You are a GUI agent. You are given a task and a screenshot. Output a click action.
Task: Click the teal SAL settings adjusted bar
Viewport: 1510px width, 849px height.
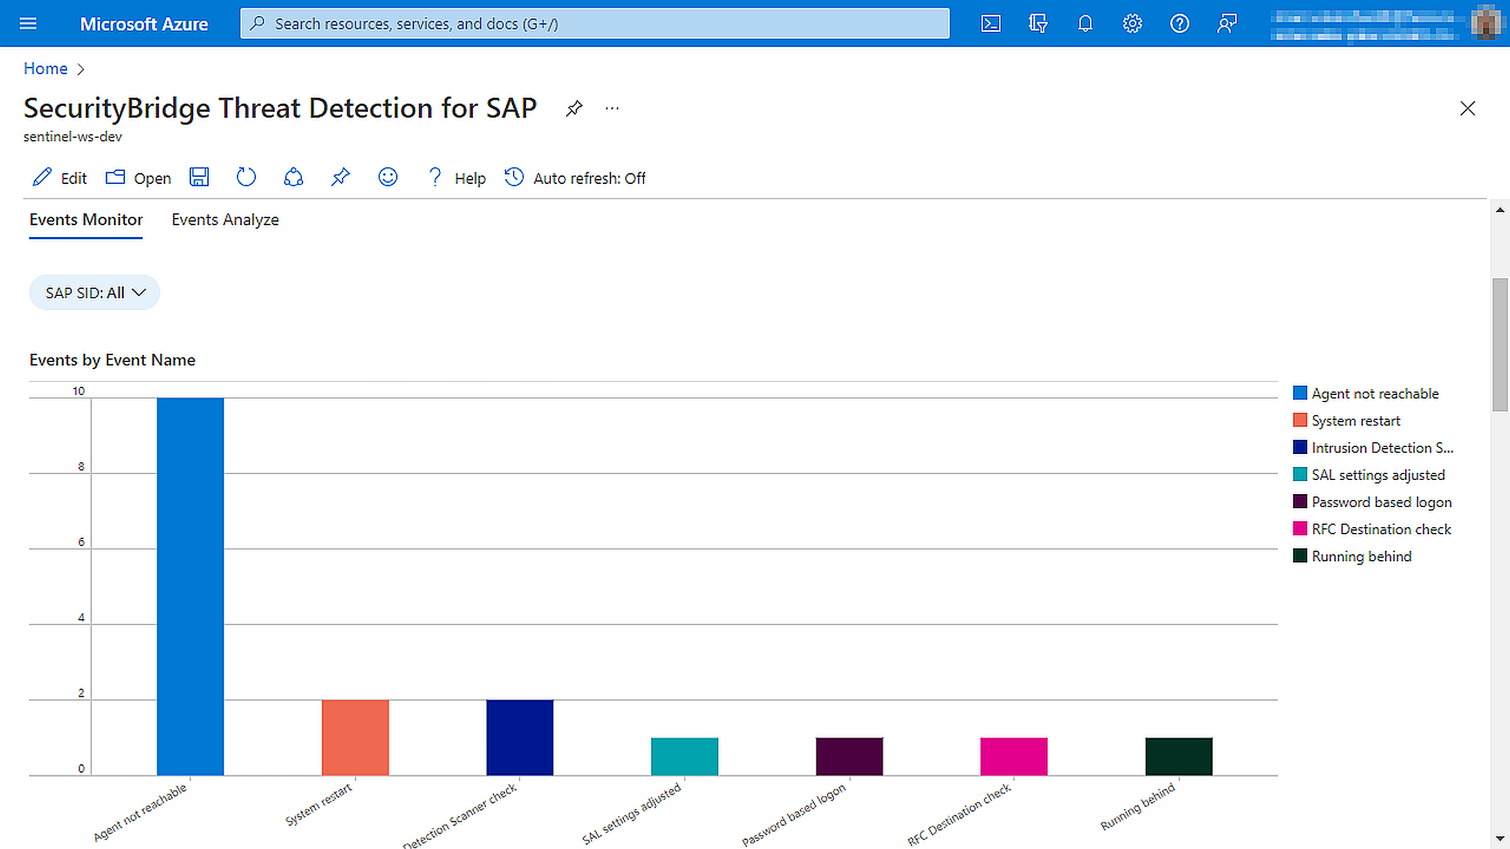(684, 756)
